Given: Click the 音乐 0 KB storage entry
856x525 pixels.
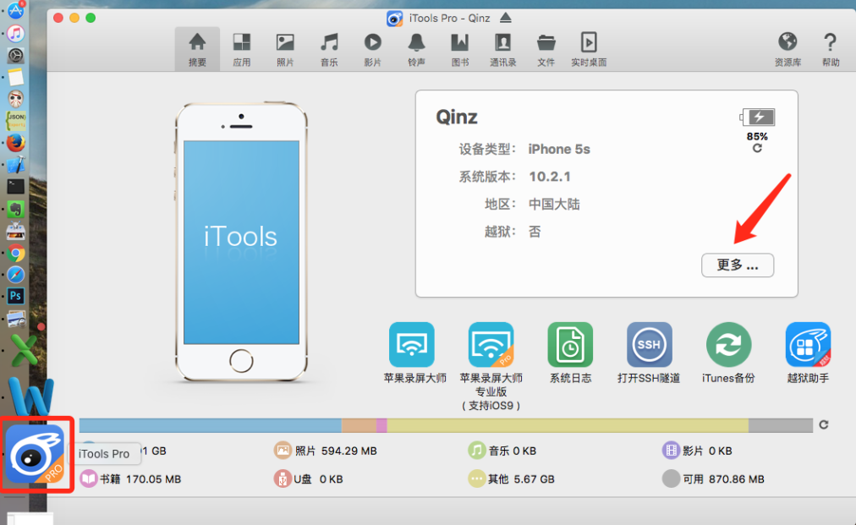Looking at the screenshot, I should 502,451.
